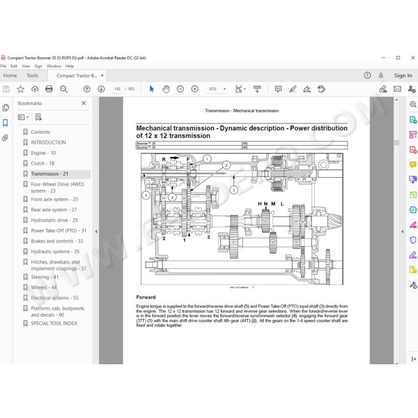This screenshot has width=418, height=418.
Task: Open the Window menu
Action: coord(54,66)
